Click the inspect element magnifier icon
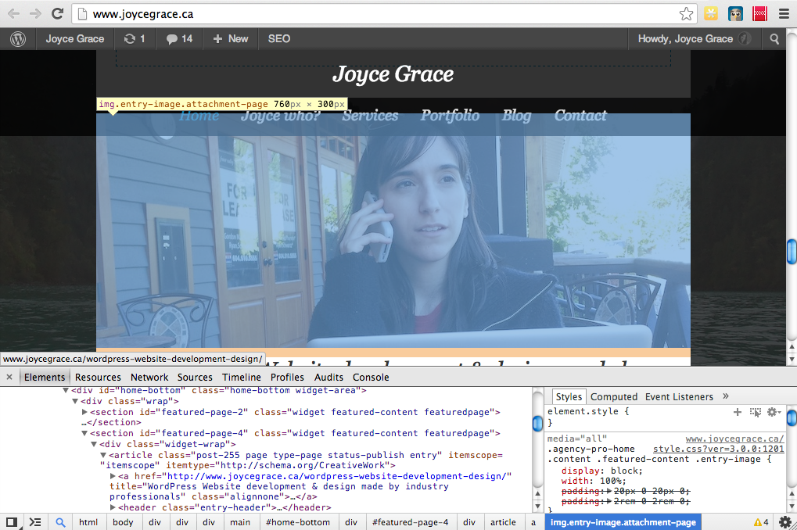Viewport: 797px width, 530px height. click(60, 522)
